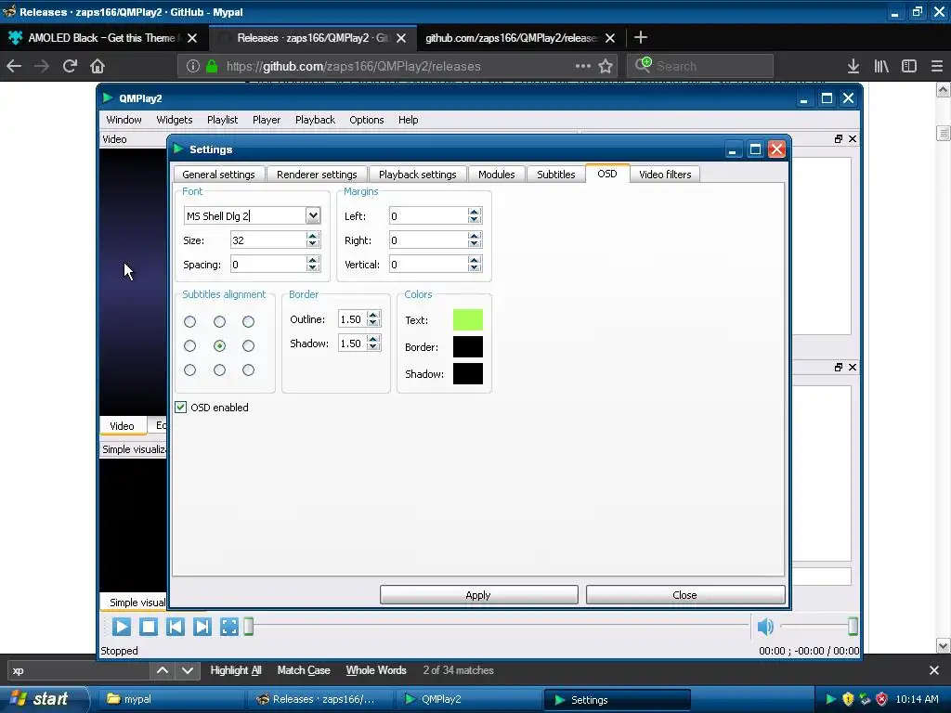Adjust Vertical margin stepper arrows

(475, 265)
